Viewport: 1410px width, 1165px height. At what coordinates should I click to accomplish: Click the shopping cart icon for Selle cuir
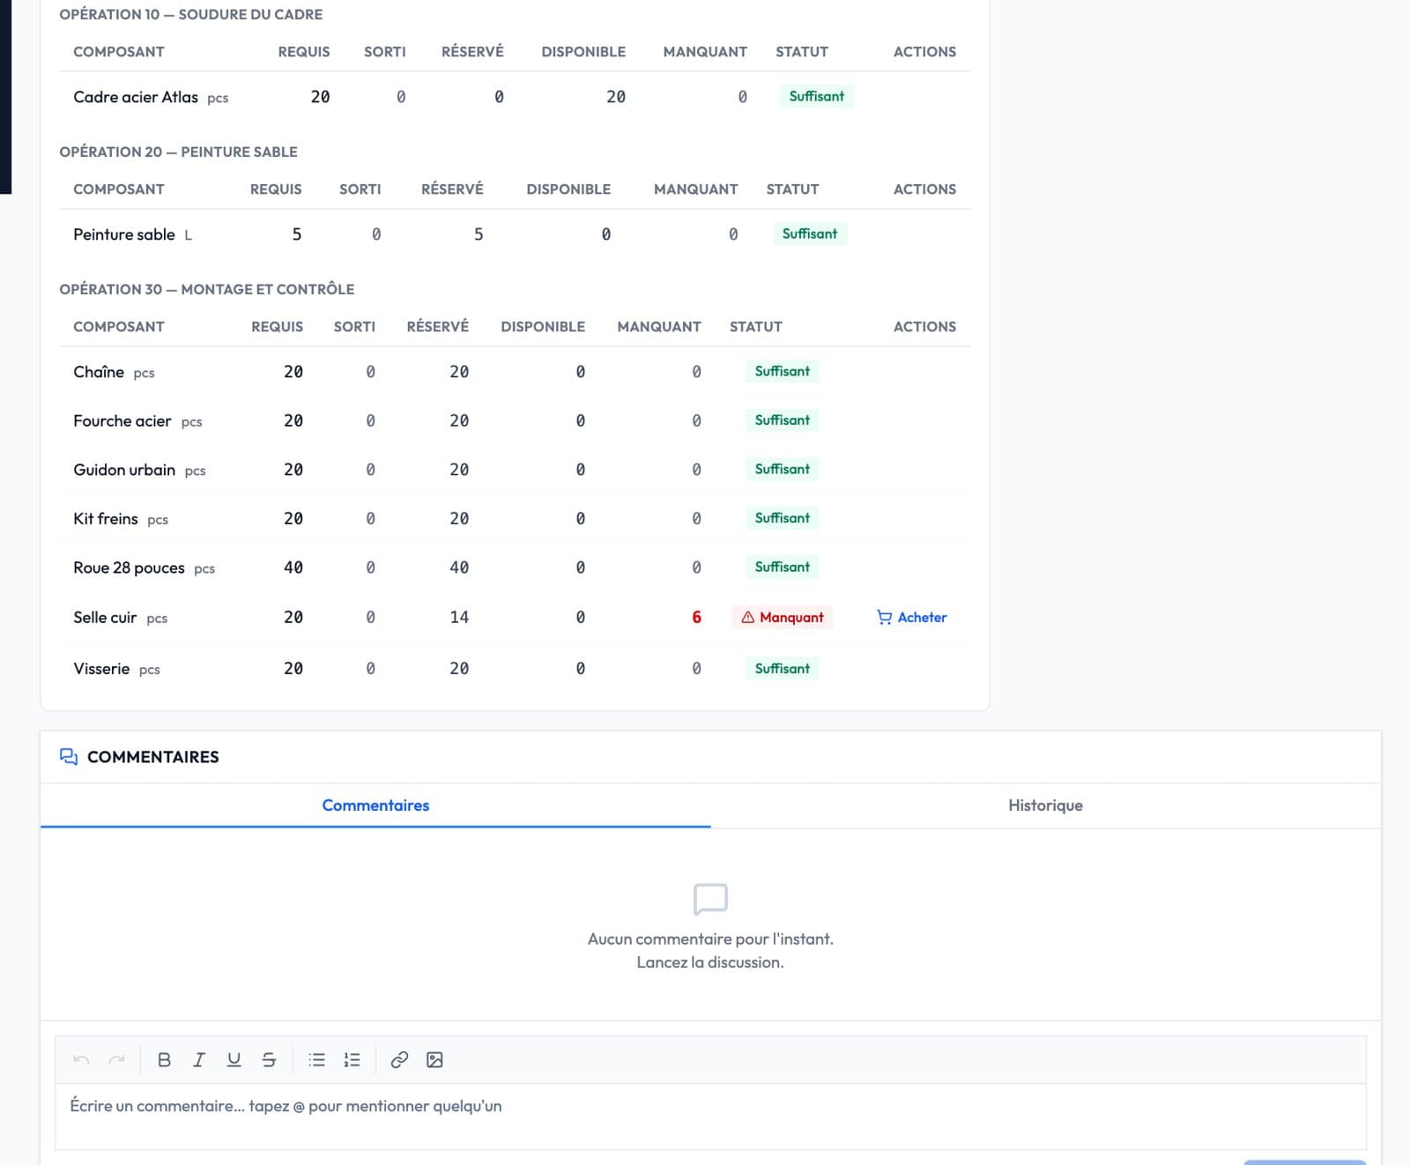click(884, 618)
